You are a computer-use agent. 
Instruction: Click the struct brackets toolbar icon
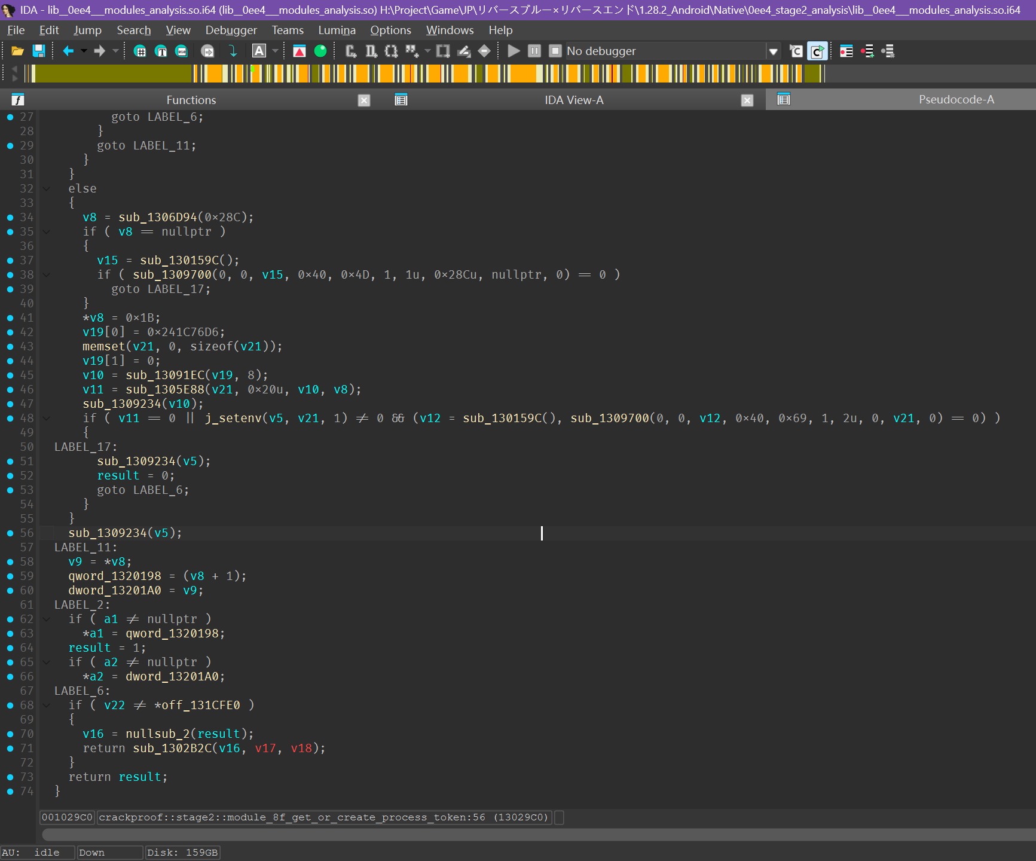pos(443,51)
